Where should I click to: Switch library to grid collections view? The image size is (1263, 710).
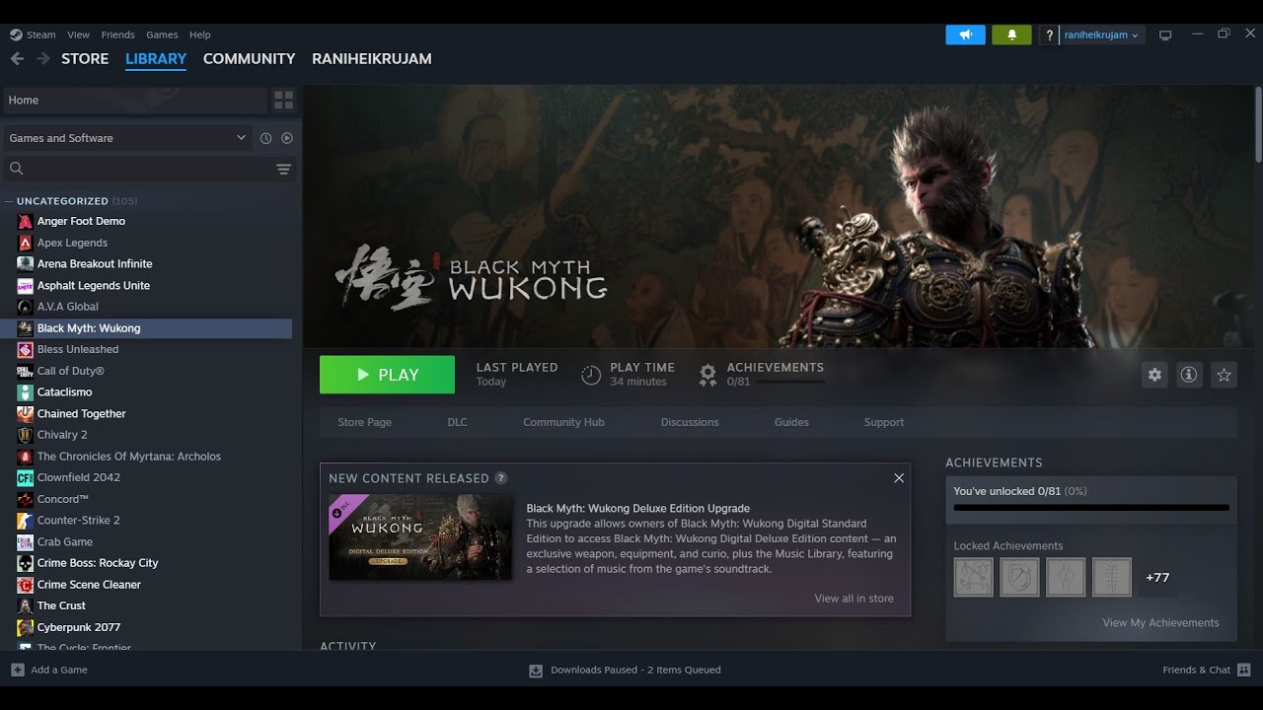tap(283, 100)
